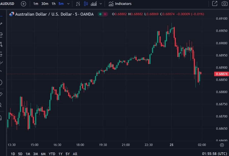Expand the chart style dropdown arrow

pyautogui.click(x=101, y=4)
